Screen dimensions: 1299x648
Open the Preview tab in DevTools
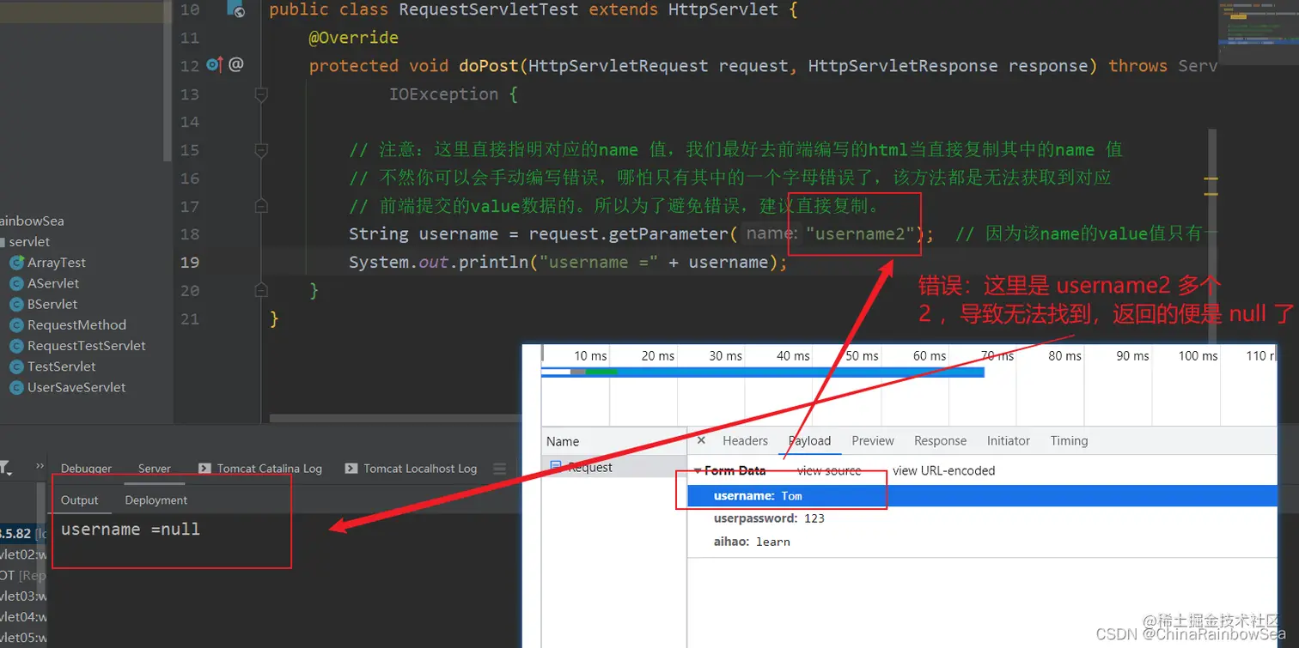click(x=873, y=440)
